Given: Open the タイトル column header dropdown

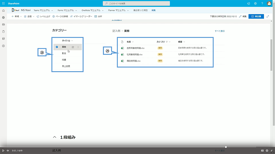Looking at the screenshot, I should pos(67,41).
